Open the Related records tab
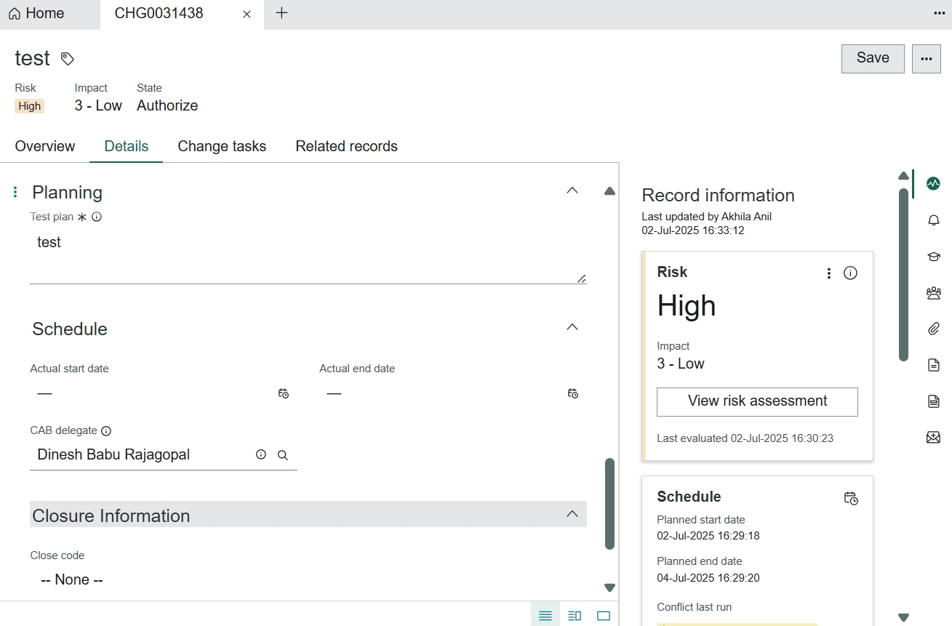952x626 pixels. tap(346, 146)
